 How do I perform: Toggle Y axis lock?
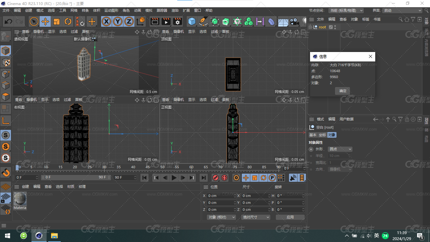118,21
